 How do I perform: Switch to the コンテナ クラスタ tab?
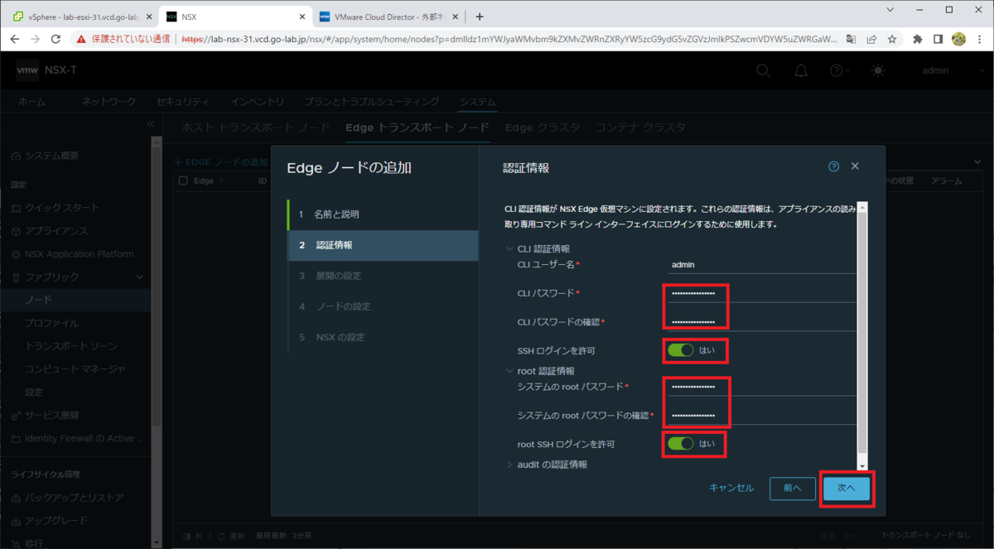click(641, 128)
